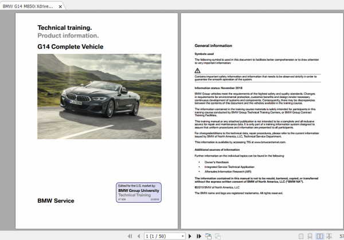Screen dimensions: 344x240
Task: Click the "Owner's Handbook" bullet
Action: point(217,162)
